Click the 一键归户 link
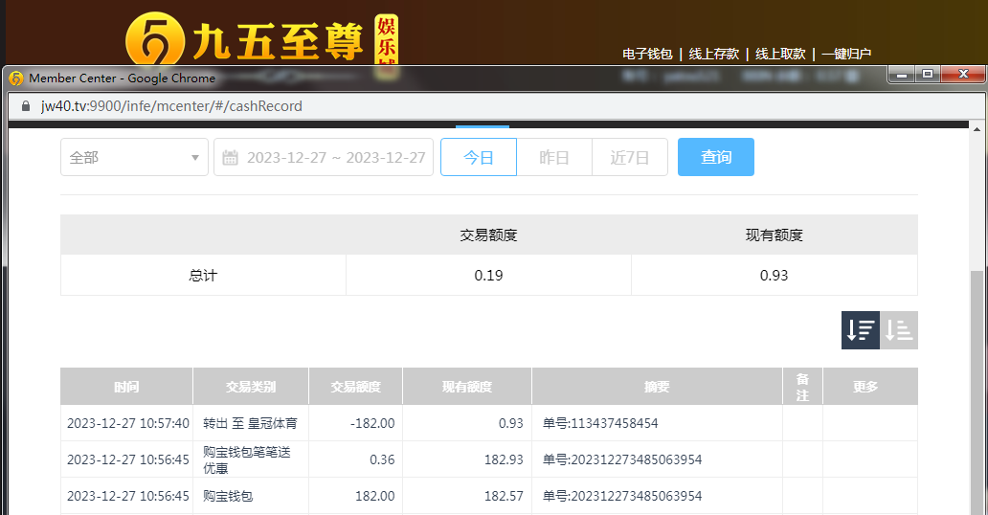This screenshot has height=515, width=988. (846, 54)
